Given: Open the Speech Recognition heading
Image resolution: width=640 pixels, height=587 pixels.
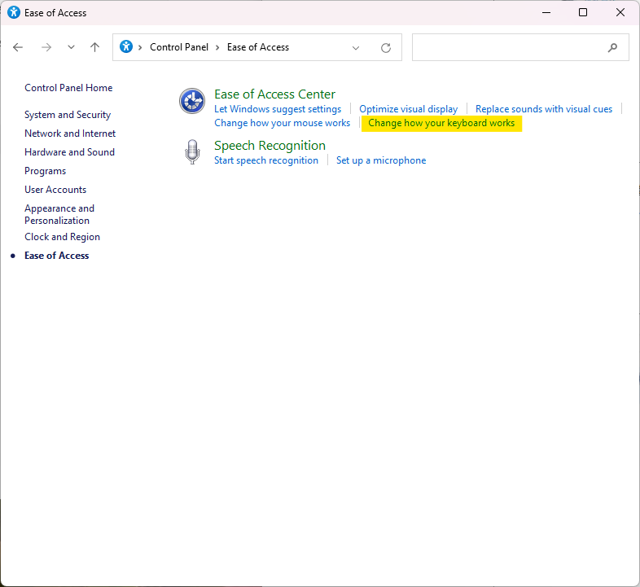Looking at the screenshot, I should click(x=270, y=146).
